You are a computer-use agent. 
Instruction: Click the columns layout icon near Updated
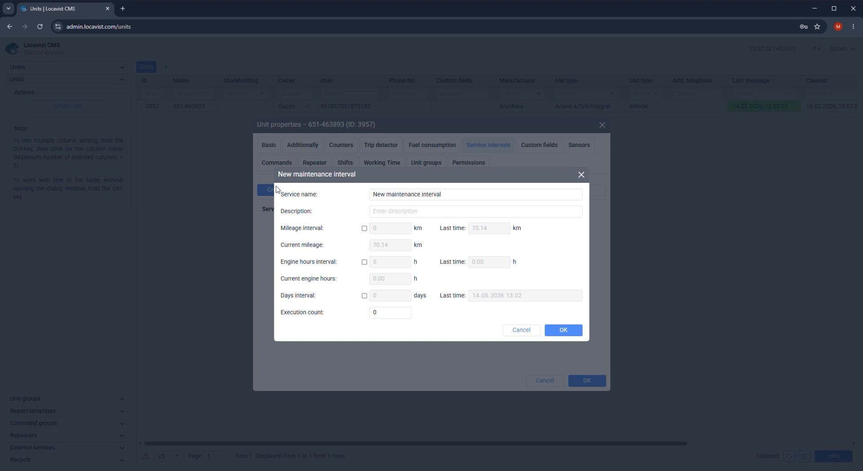[x=804, y=456]
